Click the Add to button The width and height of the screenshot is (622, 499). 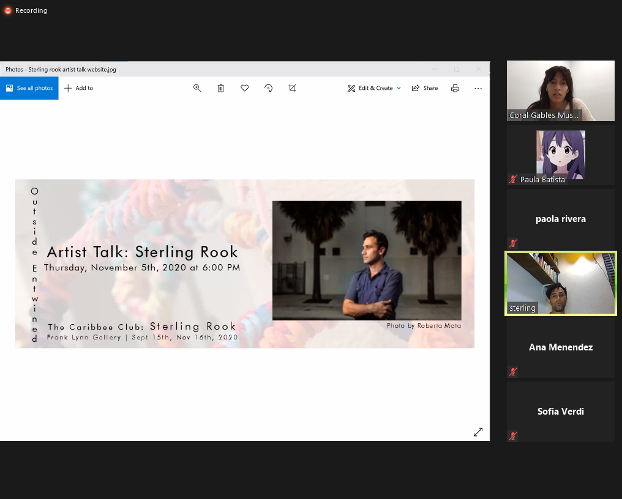coord(78,88)
